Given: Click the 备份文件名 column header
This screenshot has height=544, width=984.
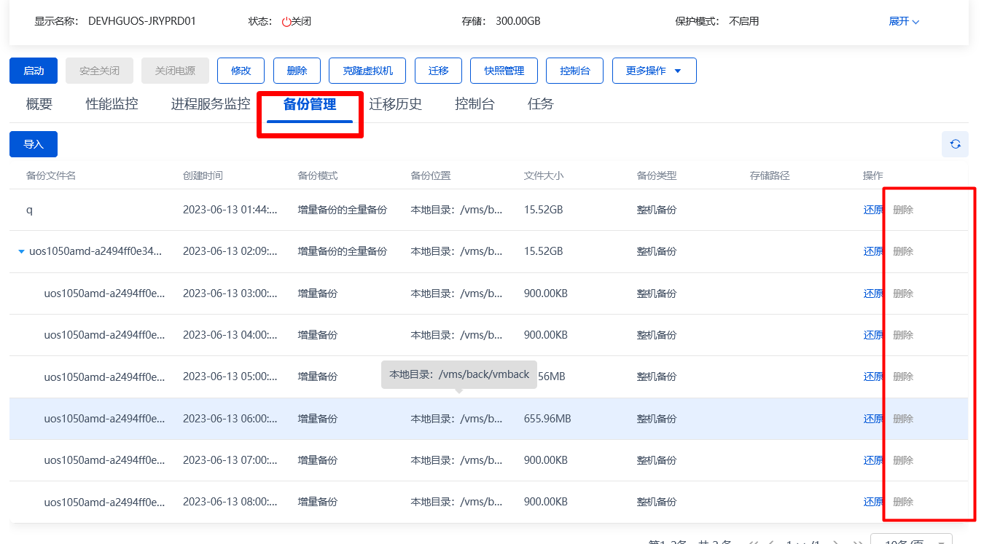Looking at the screenshot, I should coord(51,176).
